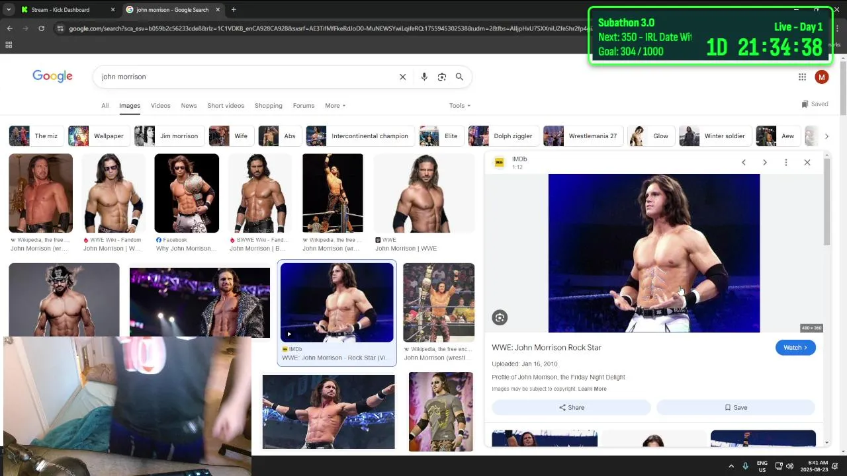
Task: Open the WWE John Morrison | WWE thumbnail
Action: 424,193
